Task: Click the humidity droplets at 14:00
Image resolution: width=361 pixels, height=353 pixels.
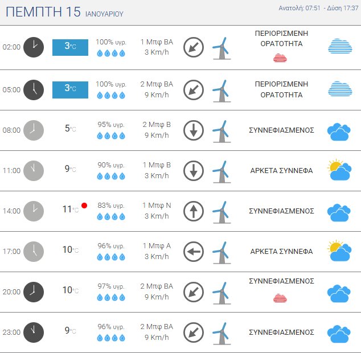Action: coord(110,216)
